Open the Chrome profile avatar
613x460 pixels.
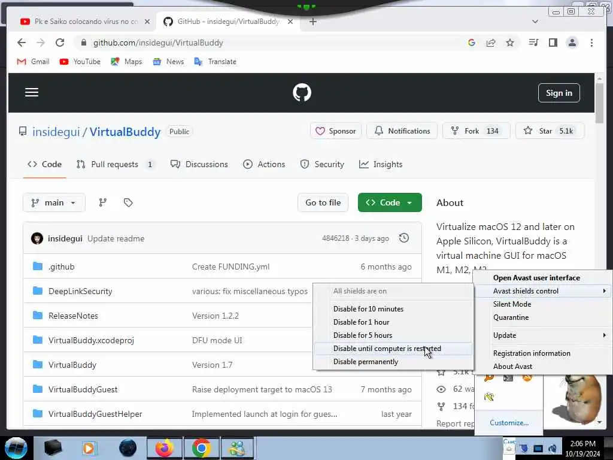pos(572,43)
